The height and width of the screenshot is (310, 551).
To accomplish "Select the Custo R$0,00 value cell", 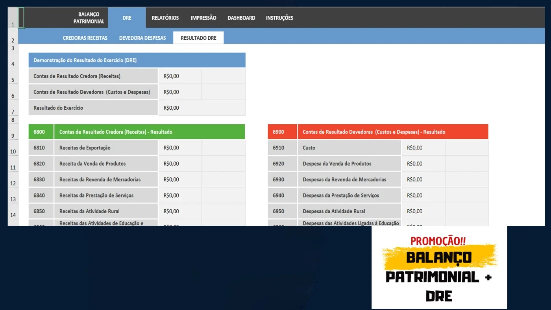I will coord(423,148).
